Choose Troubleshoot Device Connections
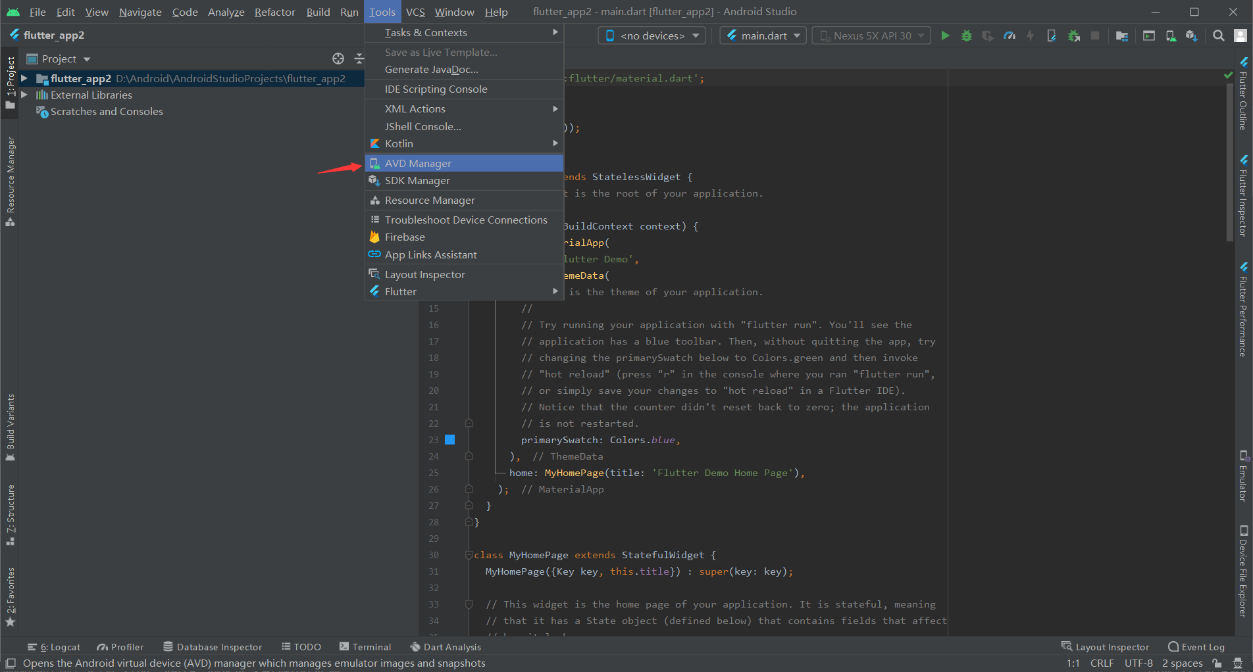1253x672 pixels. pyautogui.click(x=465, y=220)
